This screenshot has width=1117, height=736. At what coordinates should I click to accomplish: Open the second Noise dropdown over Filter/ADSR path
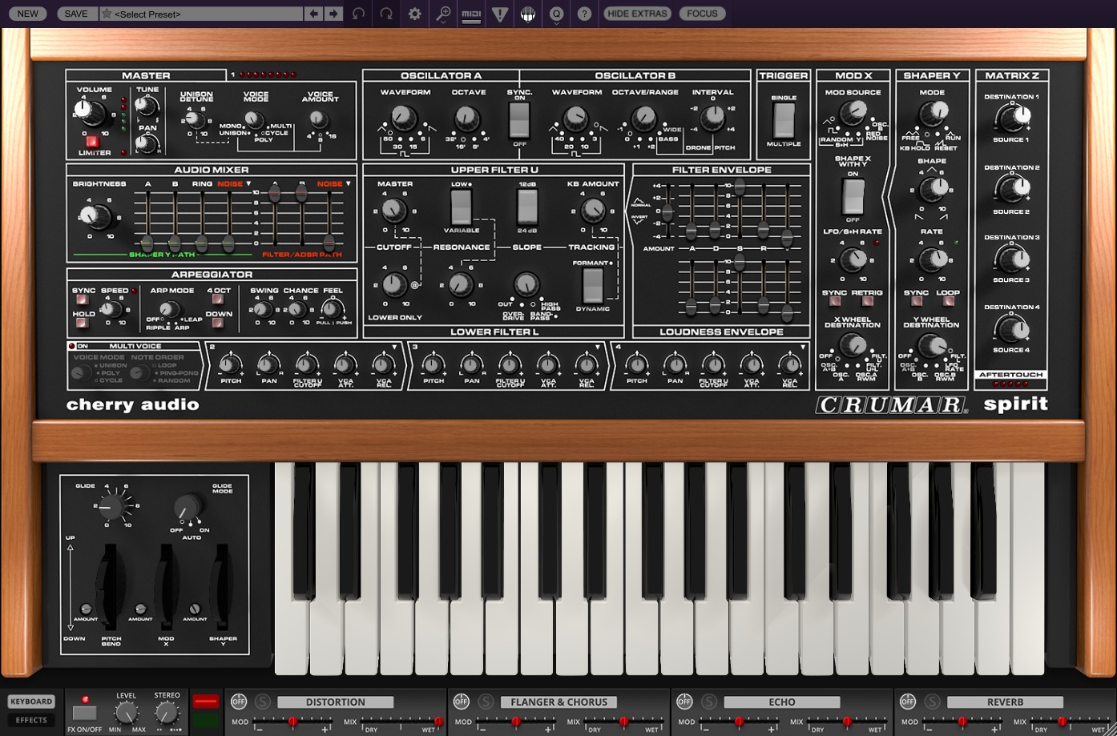click(334, 184)
